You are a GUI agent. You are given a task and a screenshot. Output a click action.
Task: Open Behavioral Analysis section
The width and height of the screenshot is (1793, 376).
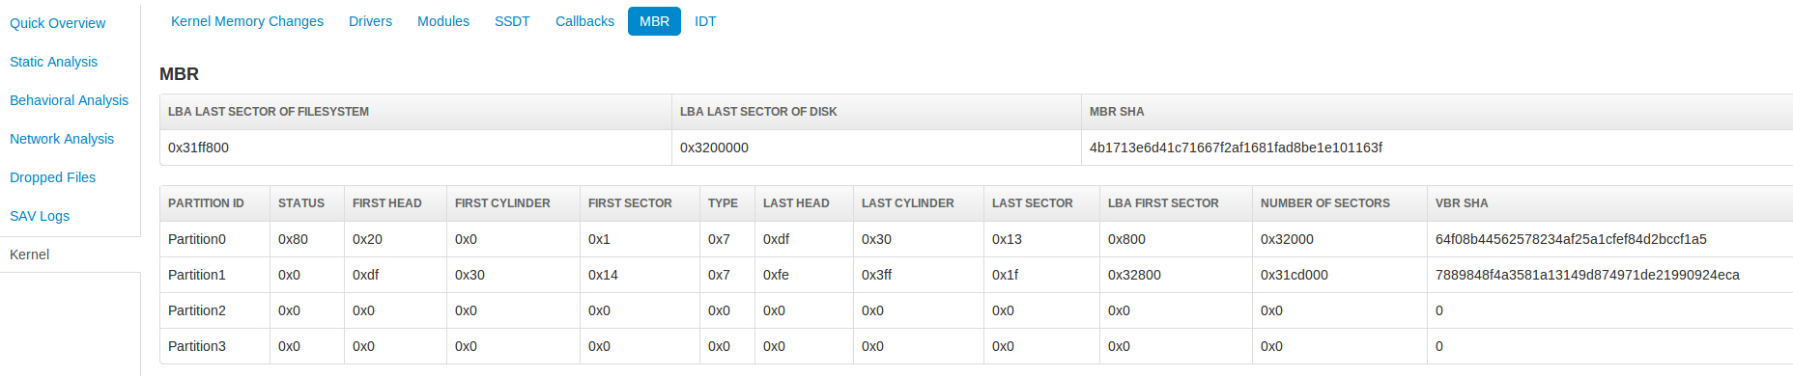click(x=70, y=100)
